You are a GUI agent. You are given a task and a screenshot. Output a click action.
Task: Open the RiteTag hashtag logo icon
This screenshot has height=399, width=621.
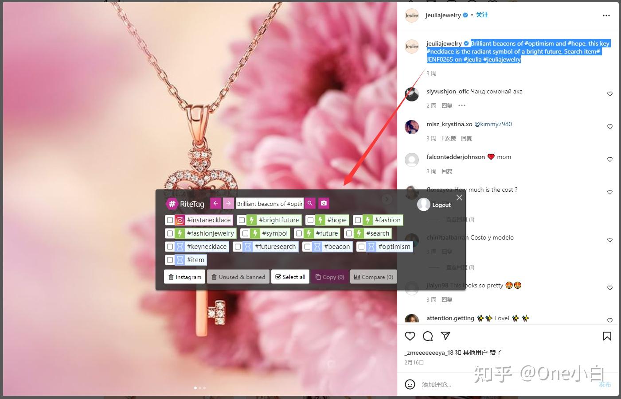pyautogui.click(x=172, y=204)
